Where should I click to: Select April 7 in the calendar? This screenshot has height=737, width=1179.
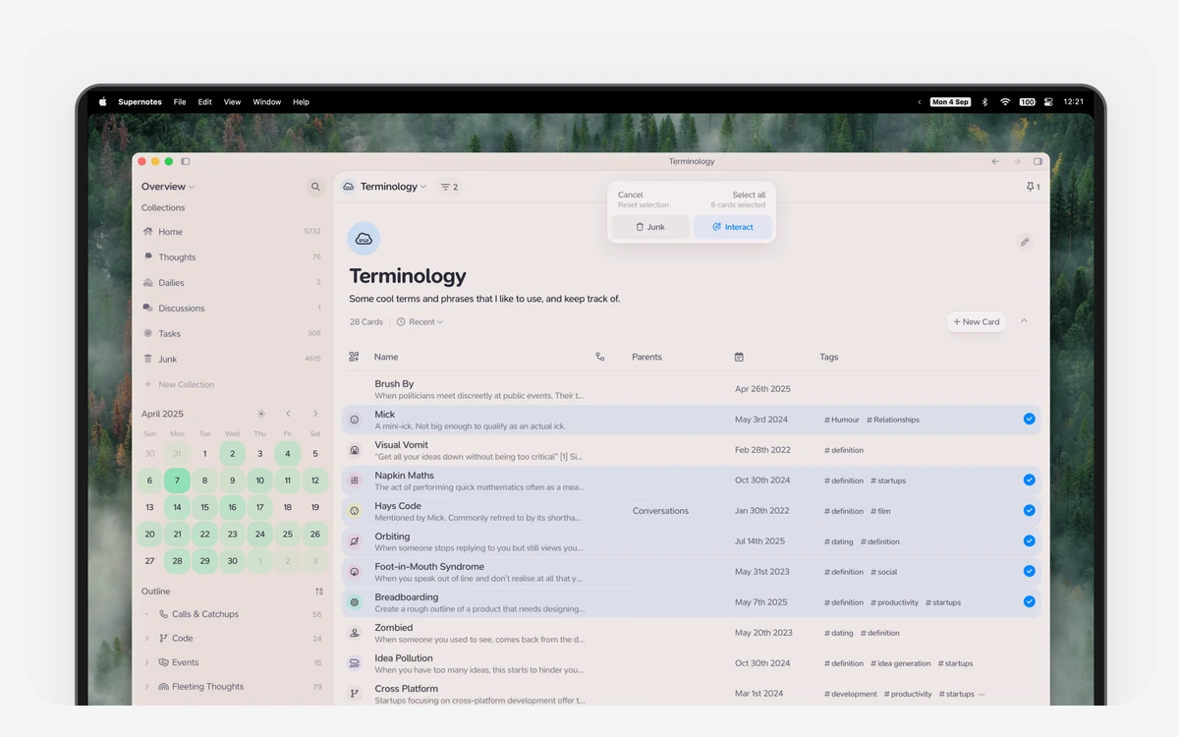pyautogui.click(x=177, y=481)
